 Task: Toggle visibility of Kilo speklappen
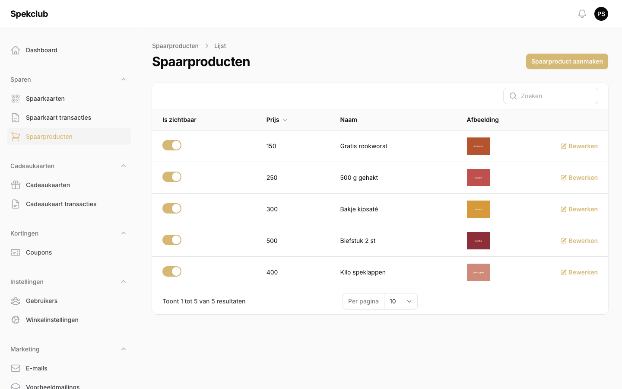172,271
